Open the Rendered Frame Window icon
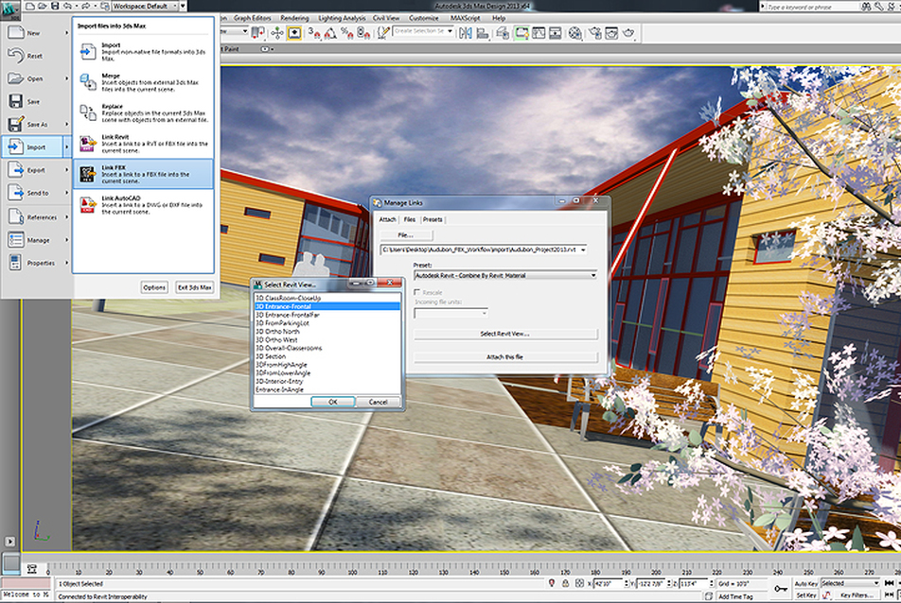The image size is (901, 603). pyautogui.click(x=610, y=33)
